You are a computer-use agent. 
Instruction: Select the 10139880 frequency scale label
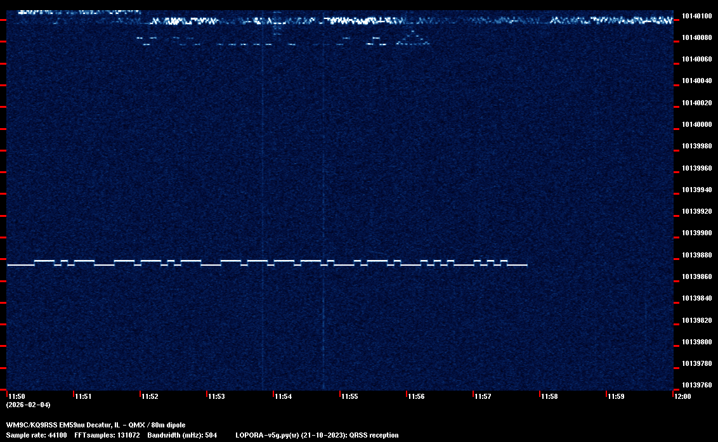click(x=696, y=255)
